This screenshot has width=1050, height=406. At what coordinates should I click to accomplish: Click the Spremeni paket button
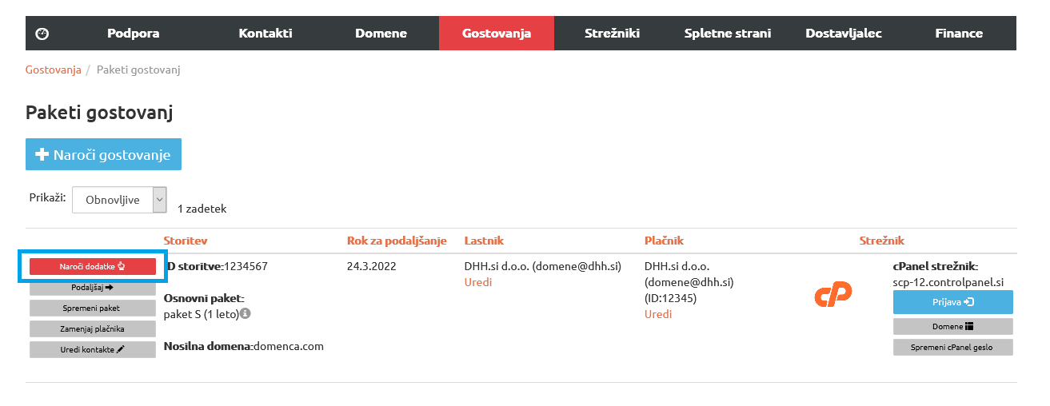coord(93,308)
